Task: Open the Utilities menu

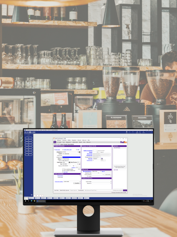Action: 69,140
